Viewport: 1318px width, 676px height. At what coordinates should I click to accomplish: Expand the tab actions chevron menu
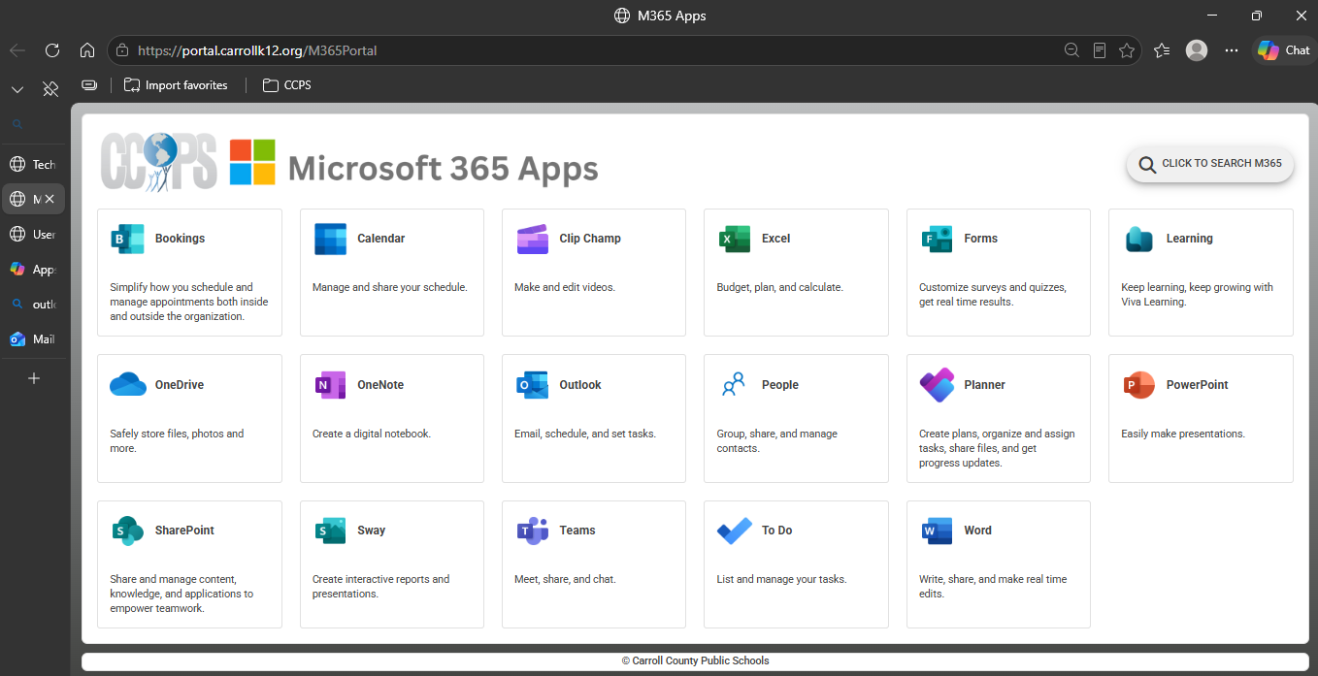pyautogui.click(x=17, y=89)
